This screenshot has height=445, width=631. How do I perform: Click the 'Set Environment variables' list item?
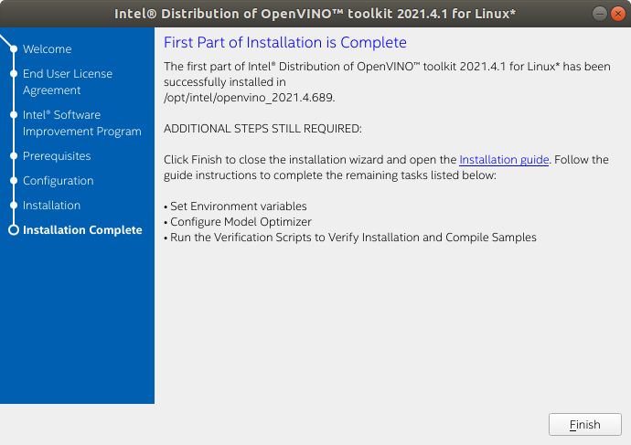238,207
